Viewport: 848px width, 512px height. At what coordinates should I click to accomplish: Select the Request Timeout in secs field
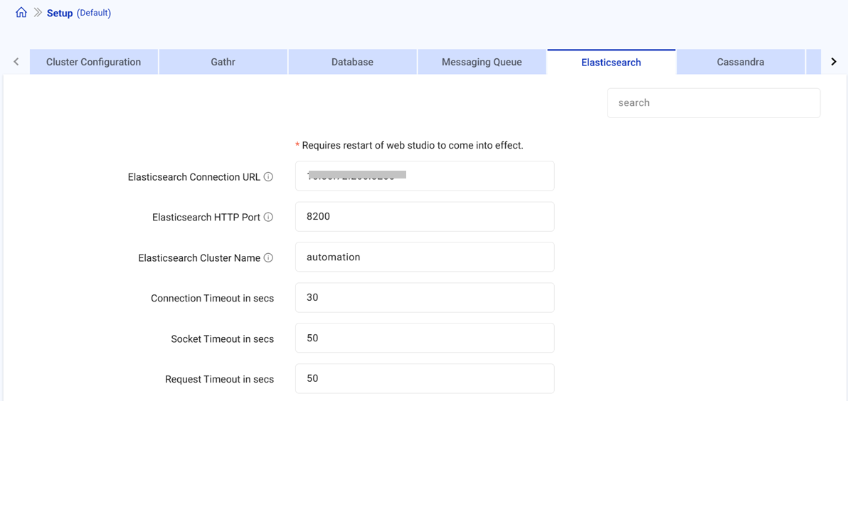tap(425, 378)
